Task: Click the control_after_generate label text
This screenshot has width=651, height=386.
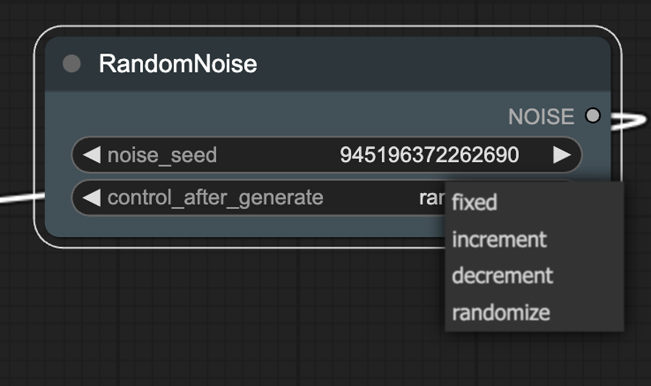Action: pyautogui.click(x=215, y=198)
